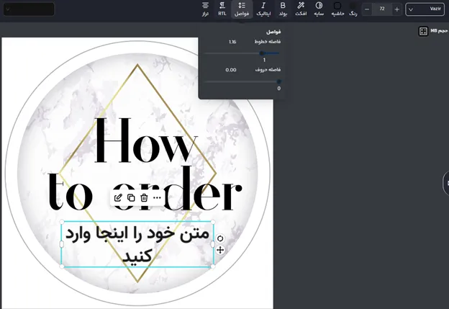Open the spacing (فواصل) panel button
The height and width of the screenshot is (309, 449).
pyautogui.click(x=242, y=9)
